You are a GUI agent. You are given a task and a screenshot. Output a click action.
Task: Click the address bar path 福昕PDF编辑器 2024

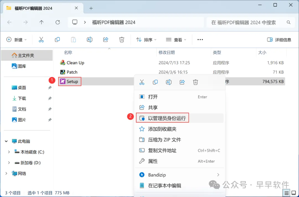[114, 22]
